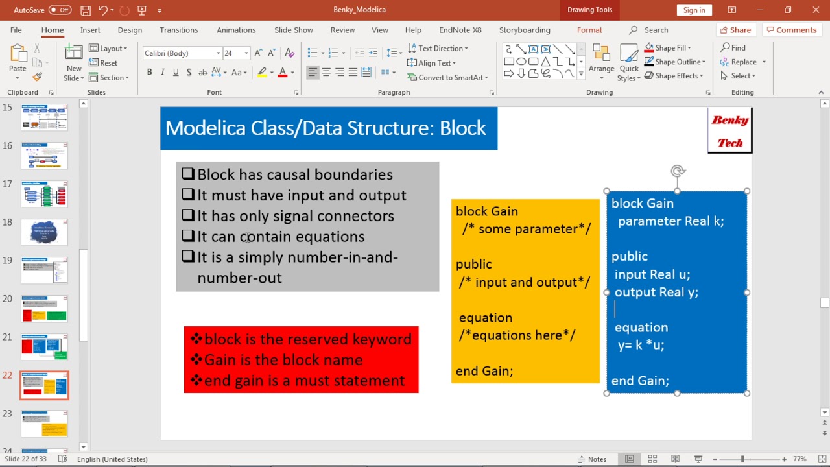The image size is (830, 467).
Task: Click Convert to SmartArt icon
Action: [412, 77]
